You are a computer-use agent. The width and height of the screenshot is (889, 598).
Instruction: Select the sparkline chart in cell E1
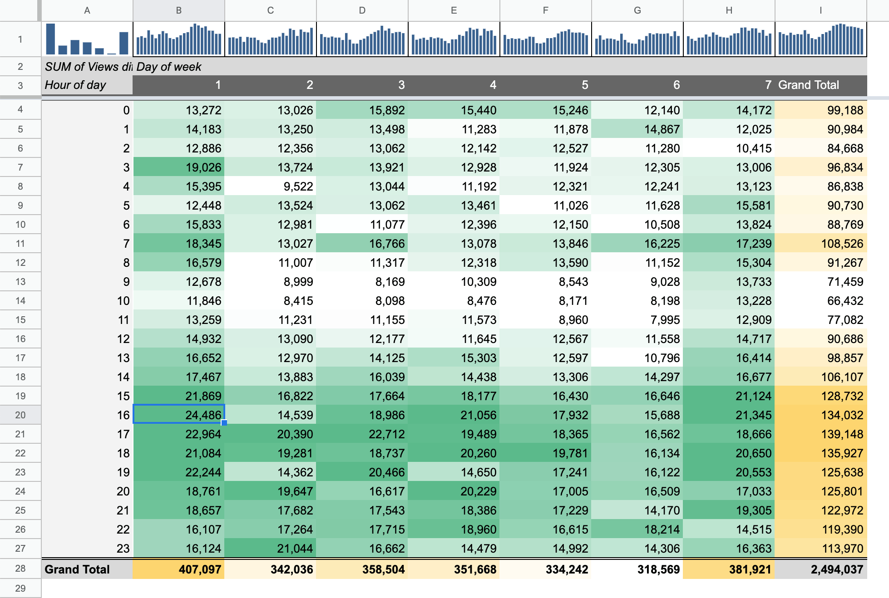454,39
